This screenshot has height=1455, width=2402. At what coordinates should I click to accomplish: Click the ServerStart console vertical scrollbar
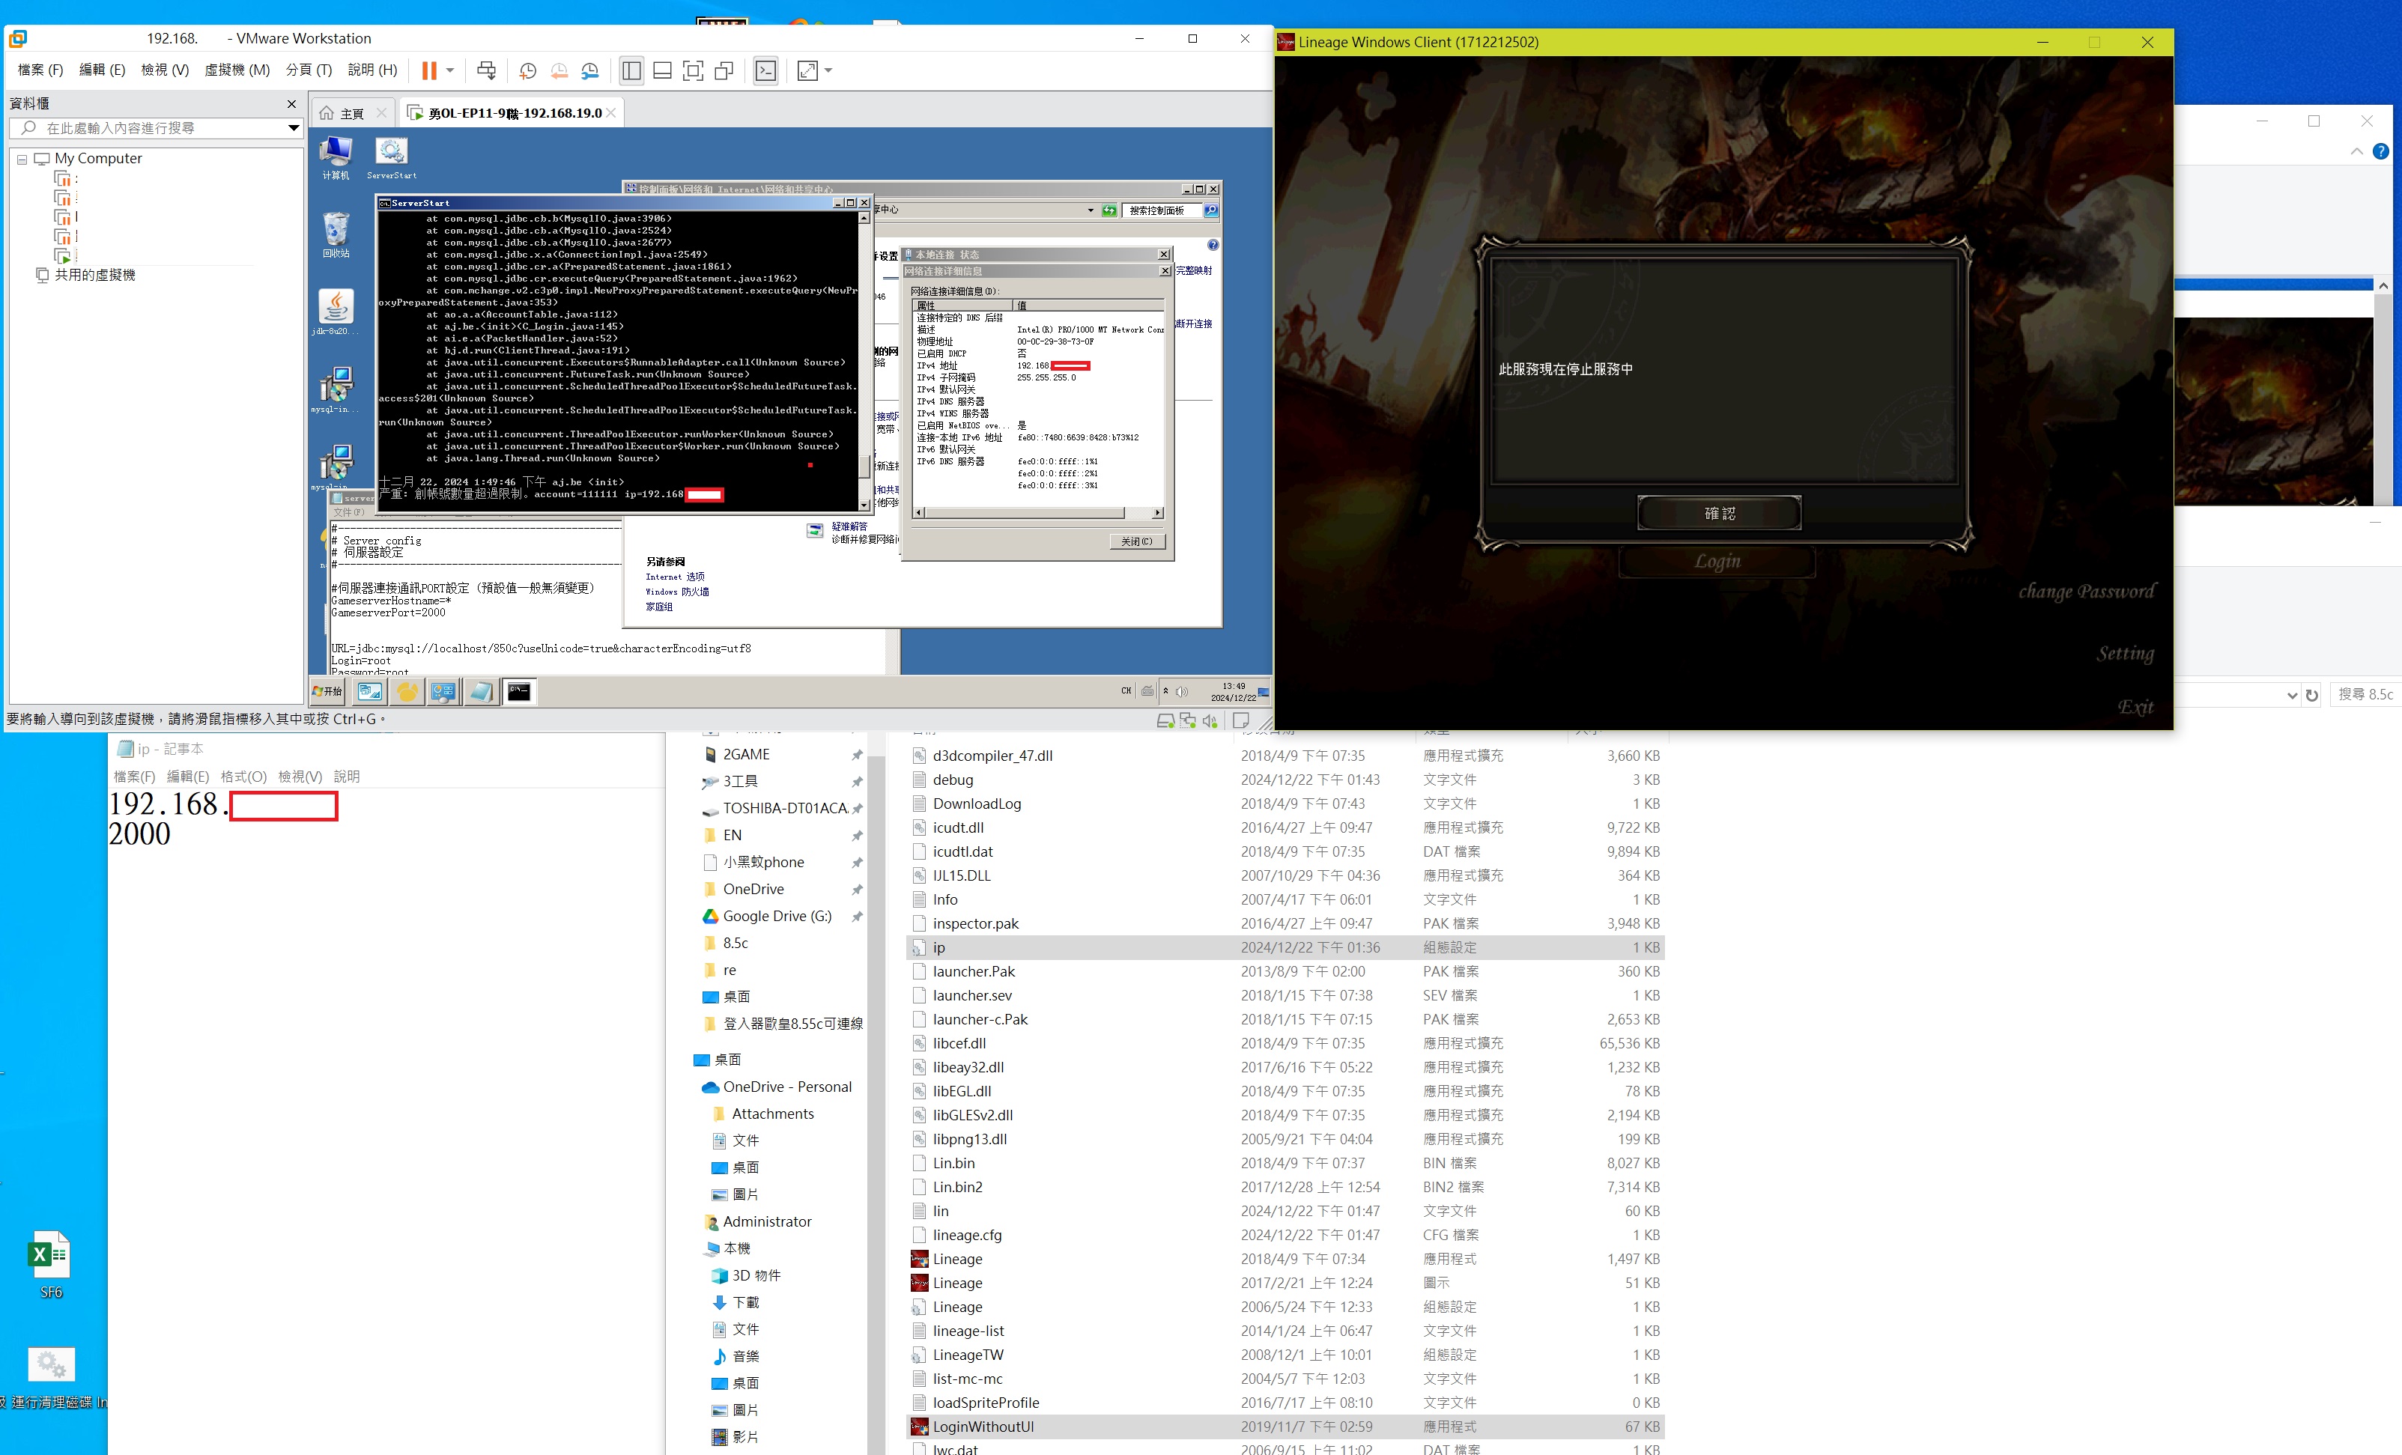pos(864,362)
